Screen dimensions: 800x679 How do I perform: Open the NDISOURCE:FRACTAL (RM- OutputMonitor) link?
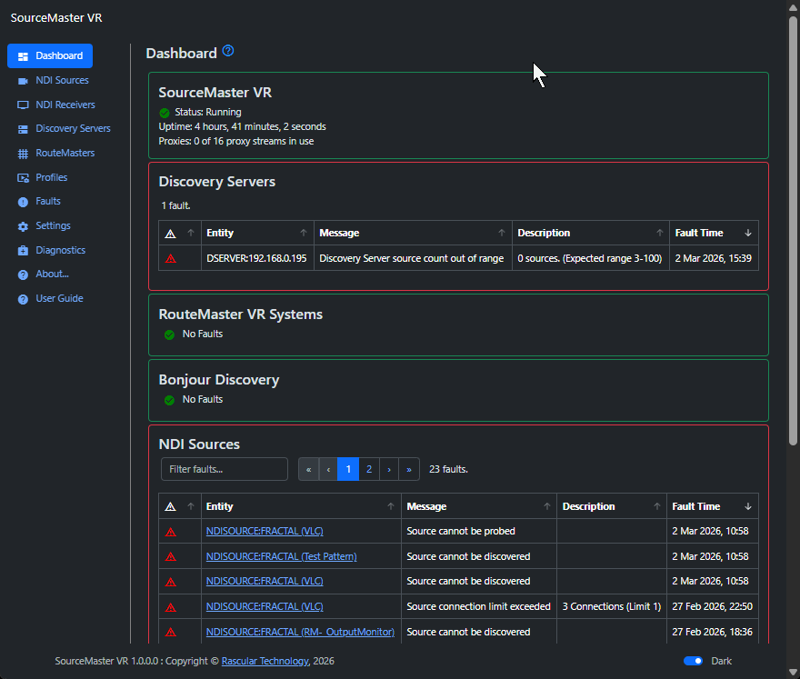click(x=300, y=632)
